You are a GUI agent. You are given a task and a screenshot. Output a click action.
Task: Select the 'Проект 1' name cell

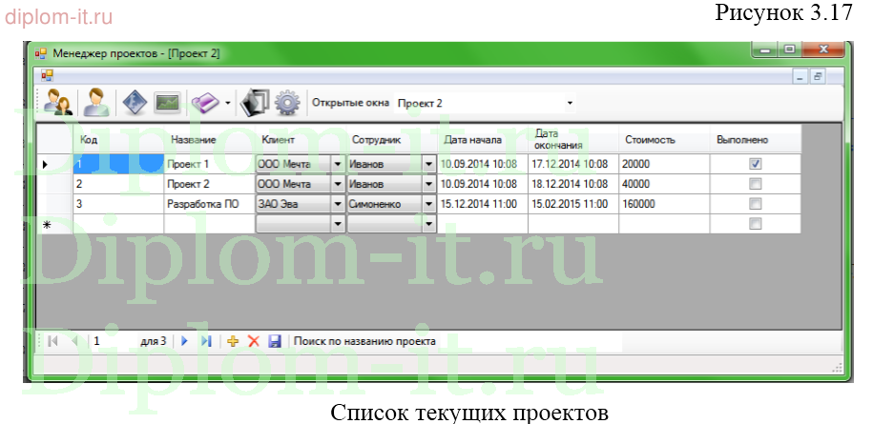[x=209, y=164]
